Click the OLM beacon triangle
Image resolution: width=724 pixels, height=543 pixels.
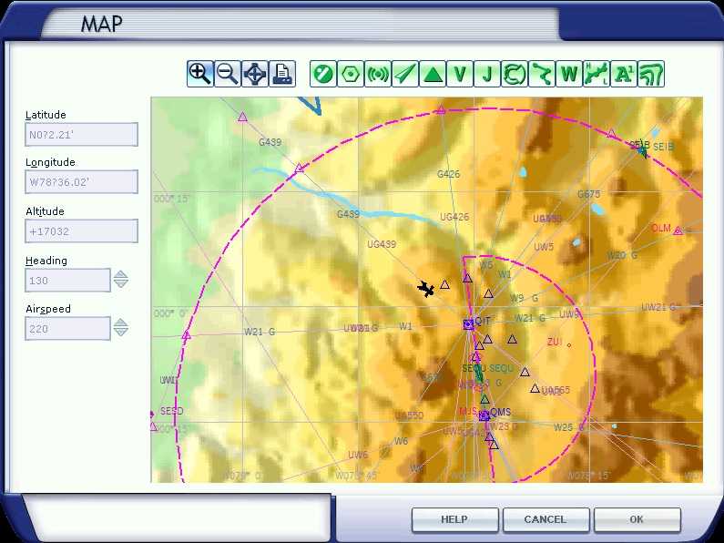[678, 231]
